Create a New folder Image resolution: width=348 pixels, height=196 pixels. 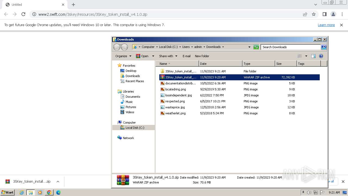click(202, 56)
